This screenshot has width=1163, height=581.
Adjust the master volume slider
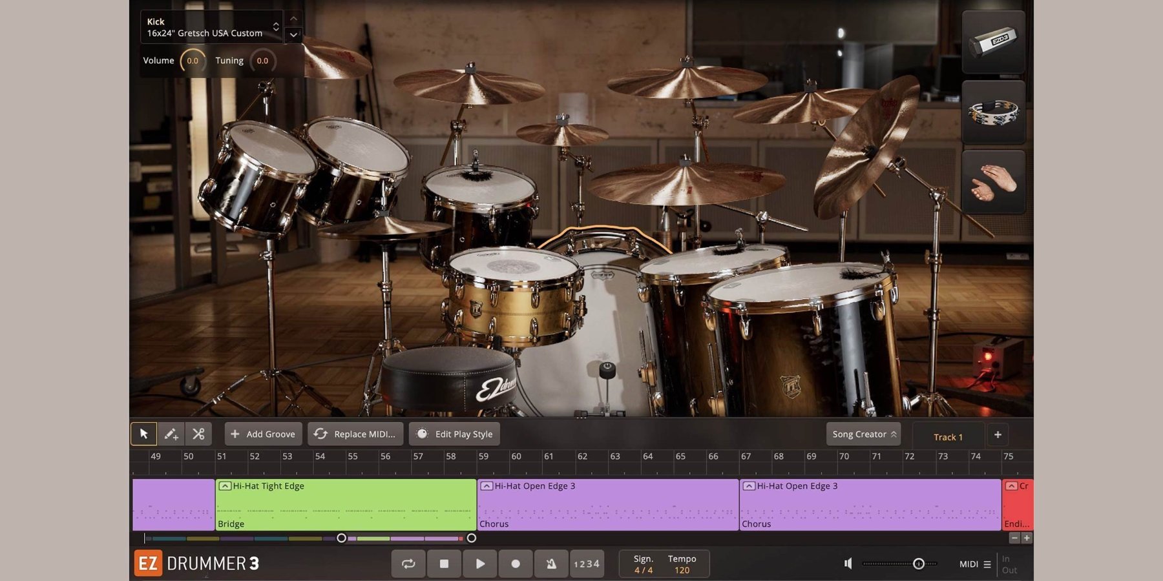point(918,564)
